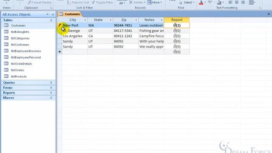Expand the Macros group
The image size is (272, 153).
click(51, 98)
